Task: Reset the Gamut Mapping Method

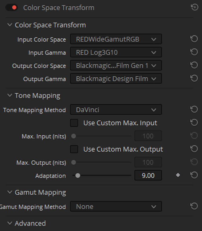Action: click(x=194, y=206)
